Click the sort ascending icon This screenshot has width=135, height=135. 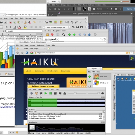tap(72, 22)
